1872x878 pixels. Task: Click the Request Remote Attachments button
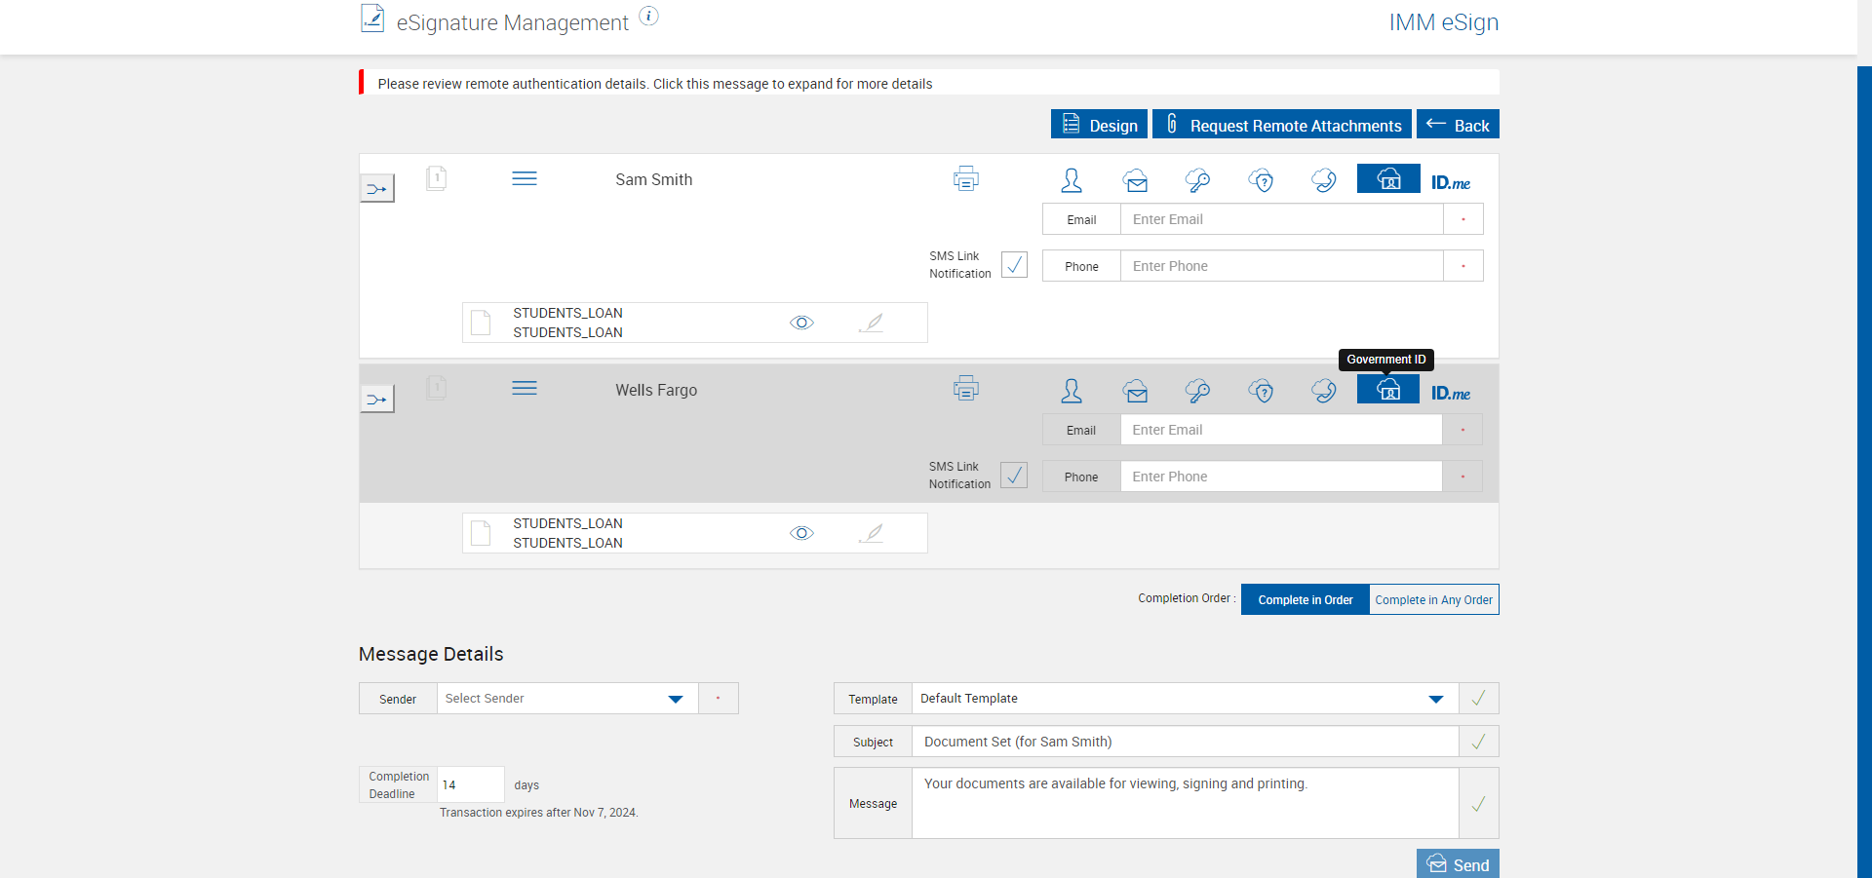1282,125
